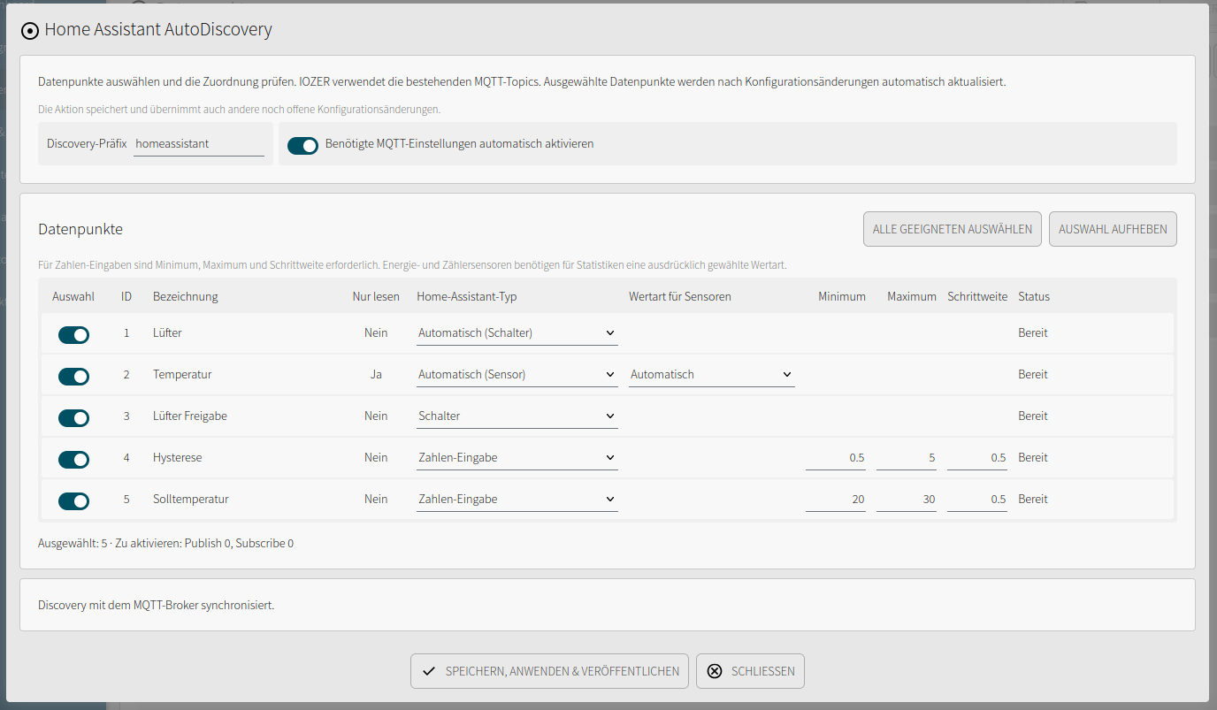Deselect the Solltemperatur datapoint toggle
The width and height of the screenshot is (1217, 710).
click(x=73, y=500)
